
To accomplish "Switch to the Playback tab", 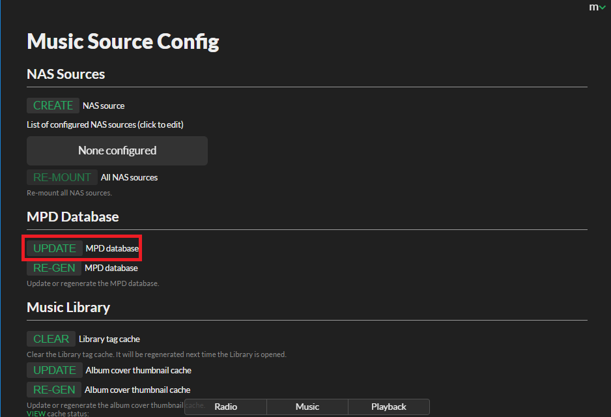I will (388, 407).
